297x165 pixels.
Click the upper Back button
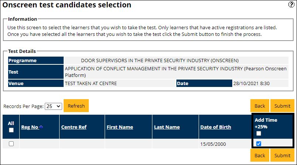(x=260, y=106)
